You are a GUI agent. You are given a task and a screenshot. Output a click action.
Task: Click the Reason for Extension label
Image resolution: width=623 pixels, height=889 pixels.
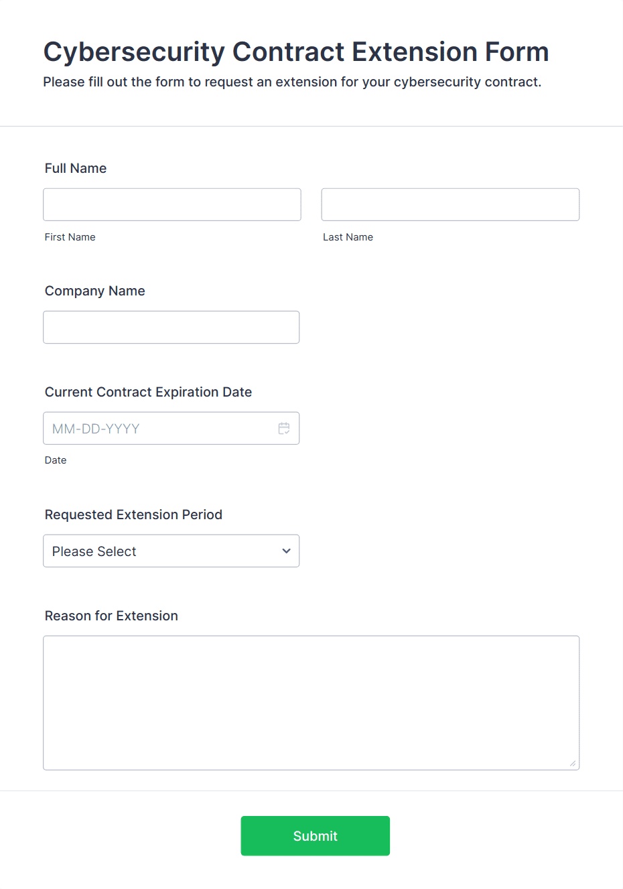(x=111, y=616)
